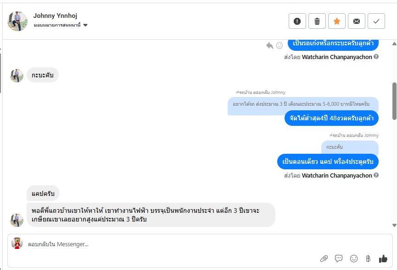Mark conversation as spam with exclamation icon
This screenshot has width=397, height=270.
pos(297,21)
